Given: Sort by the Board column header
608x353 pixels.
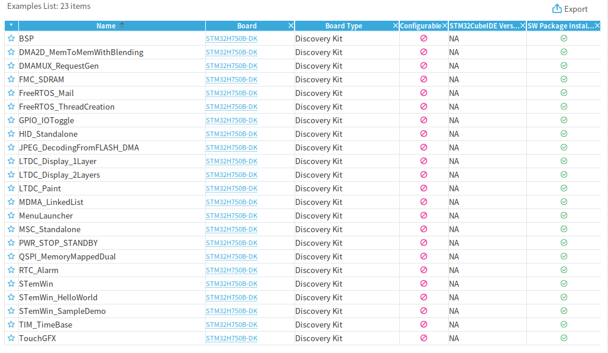Looking at the screenshot, I should click(x=247, y=25).
